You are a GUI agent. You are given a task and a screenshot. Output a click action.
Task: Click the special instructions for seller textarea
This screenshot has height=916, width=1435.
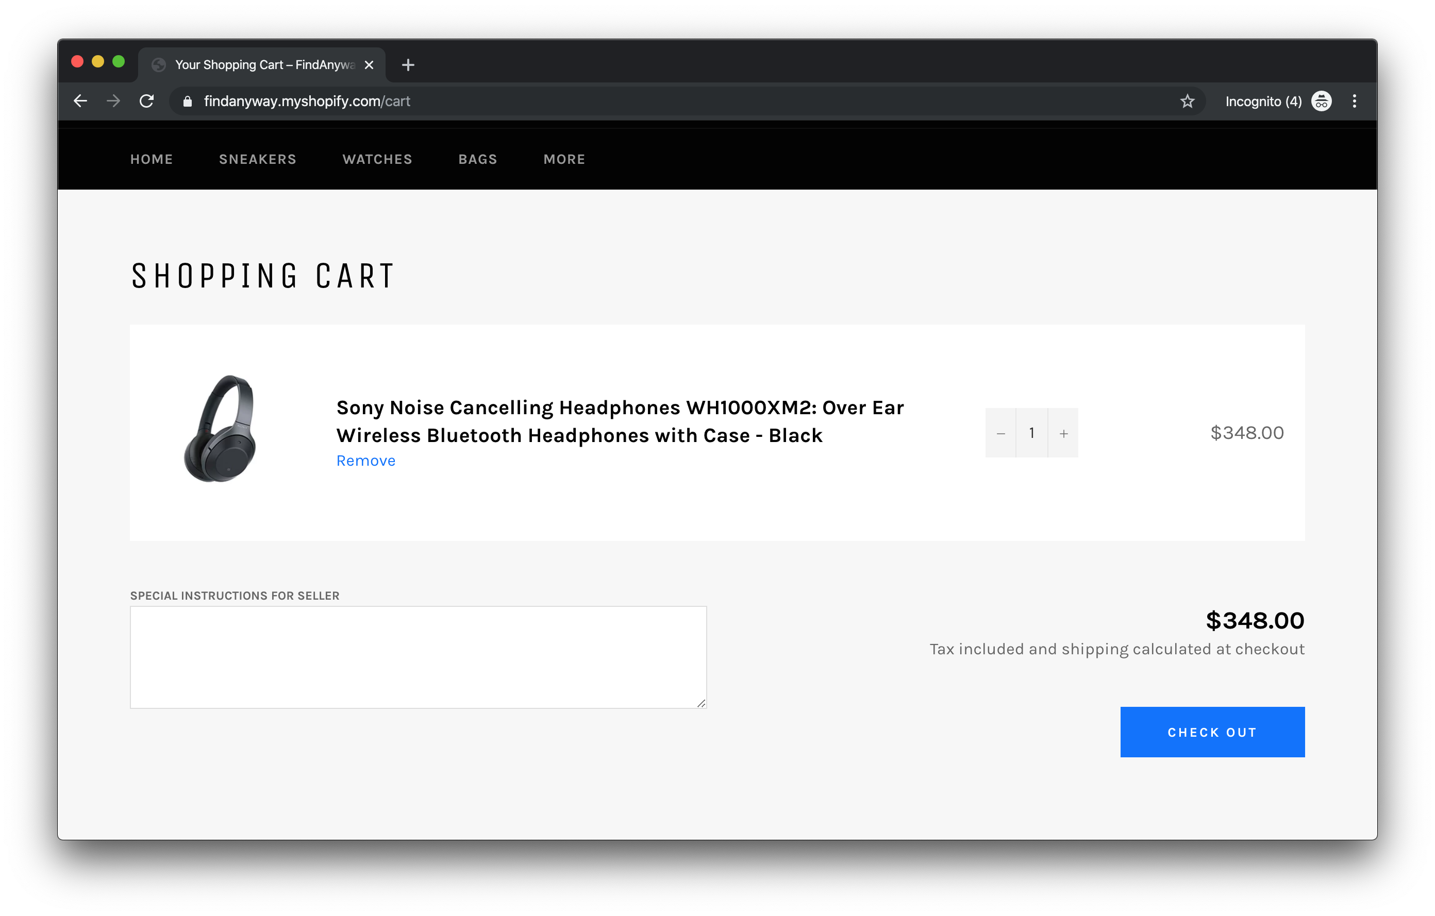pyautogui.click(x=419, y=657)
